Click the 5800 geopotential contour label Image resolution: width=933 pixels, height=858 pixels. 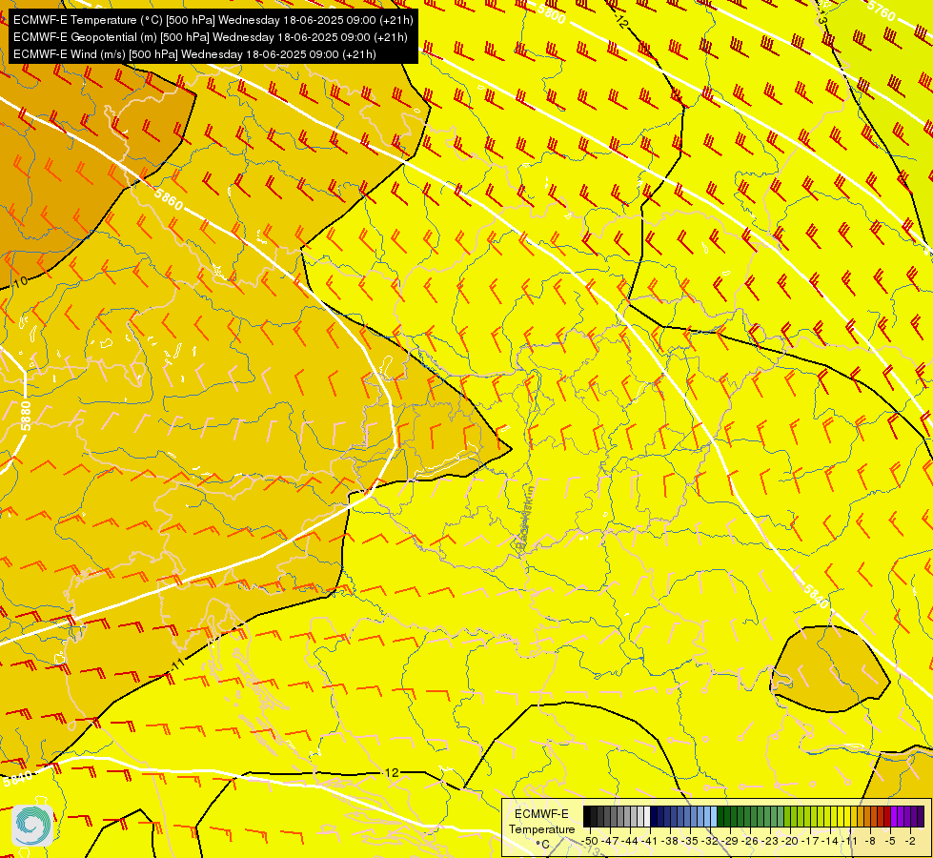[552, 13]
